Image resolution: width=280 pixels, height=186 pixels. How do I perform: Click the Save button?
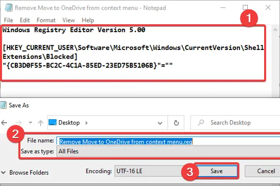click(217, 171)
